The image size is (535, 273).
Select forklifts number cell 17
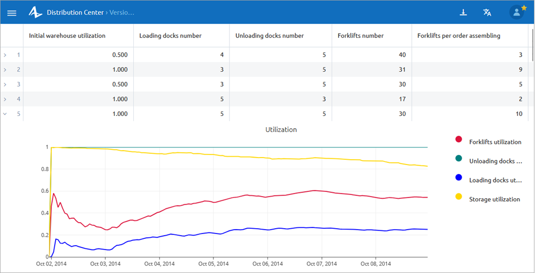(x=372, y=99)
